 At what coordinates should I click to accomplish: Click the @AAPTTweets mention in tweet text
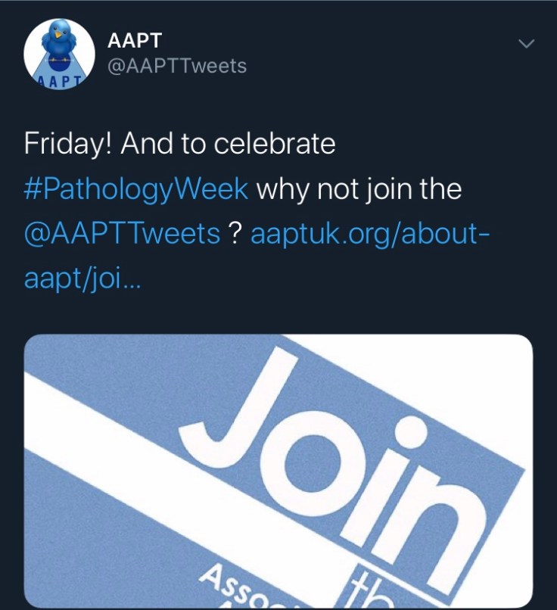[122, 234]
